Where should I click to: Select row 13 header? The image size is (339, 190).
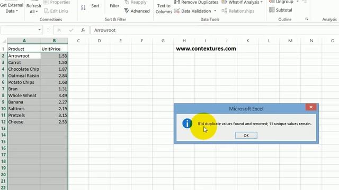pos(4,128)
